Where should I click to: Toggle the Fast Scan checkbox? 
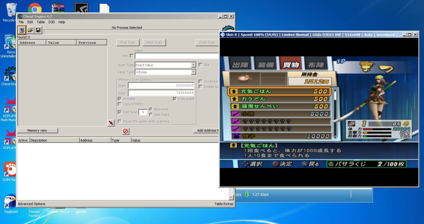[120, 112]
